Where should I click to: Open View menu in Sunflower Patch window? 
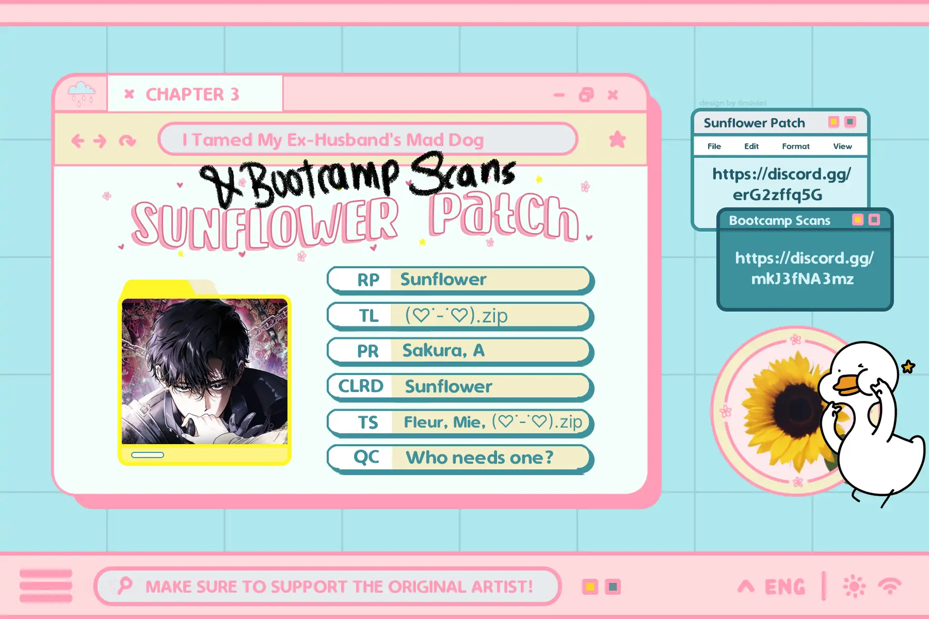(x=842, y=146)
